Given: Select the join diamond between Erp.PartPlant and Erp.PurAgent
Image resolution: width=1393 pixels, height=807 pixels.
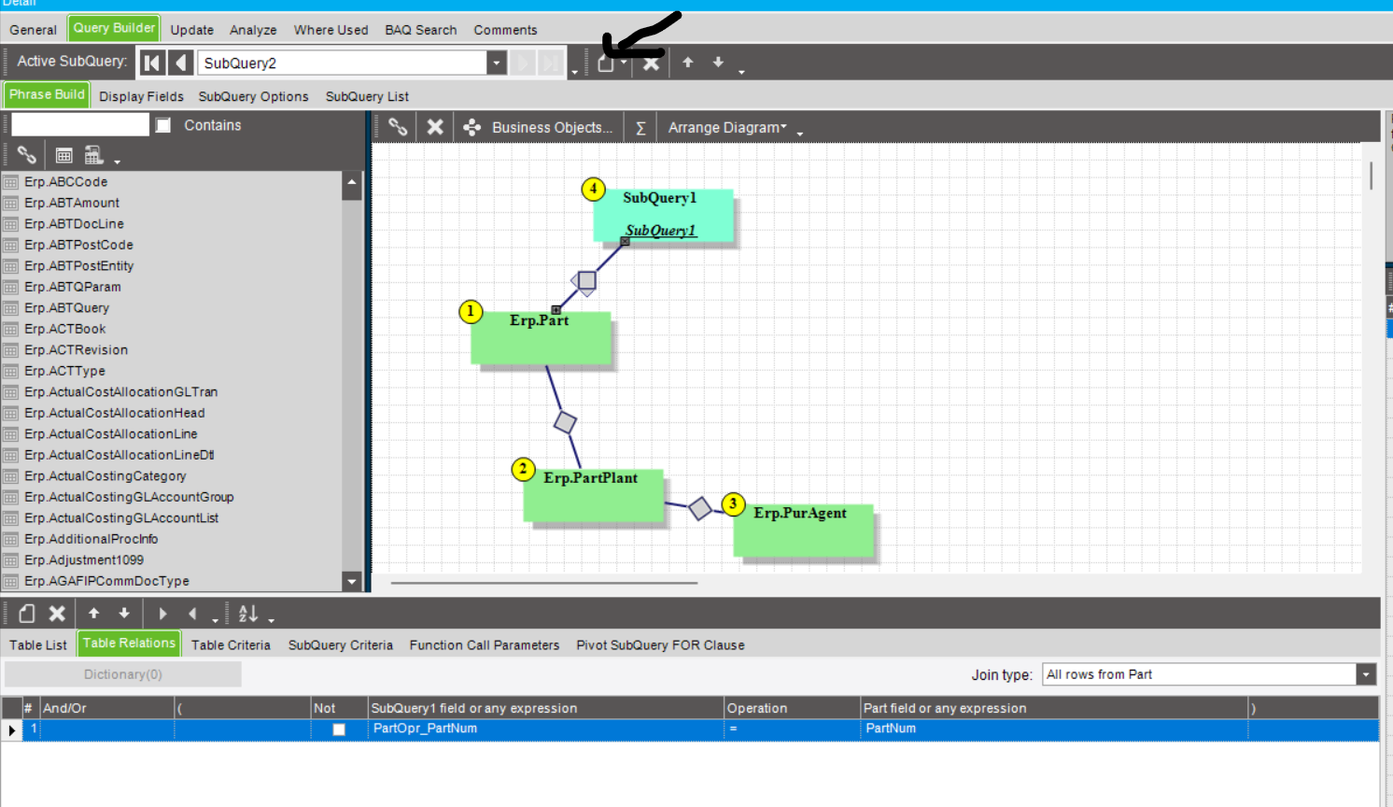Looking at the screenshot, I should 700,508.
